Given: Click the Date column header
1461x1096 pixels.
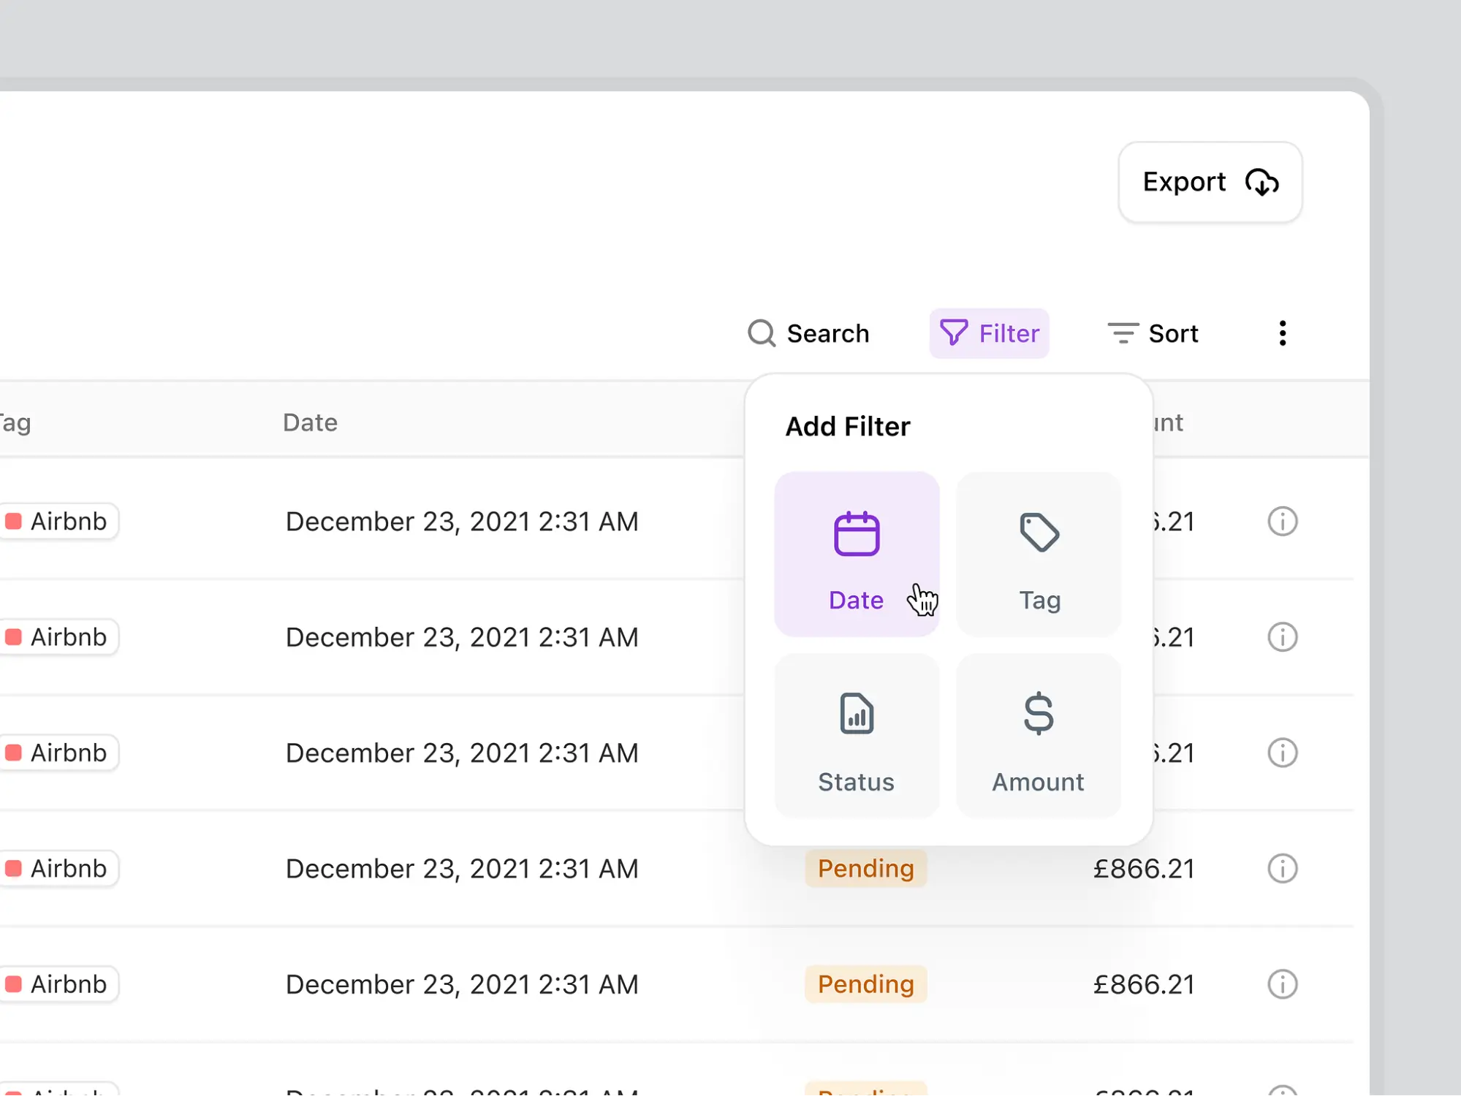Looking at the screenshot, I should [x=310, y=422].
